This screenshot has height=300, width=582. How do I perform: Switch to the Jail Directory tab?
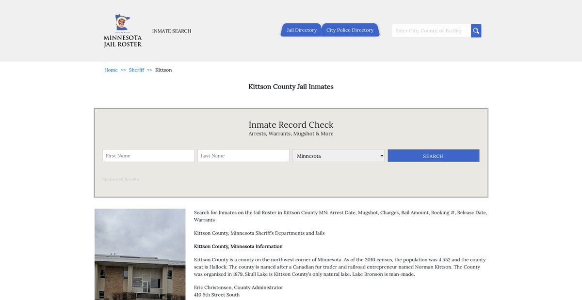pyautogui.click(x=301, y=30)
